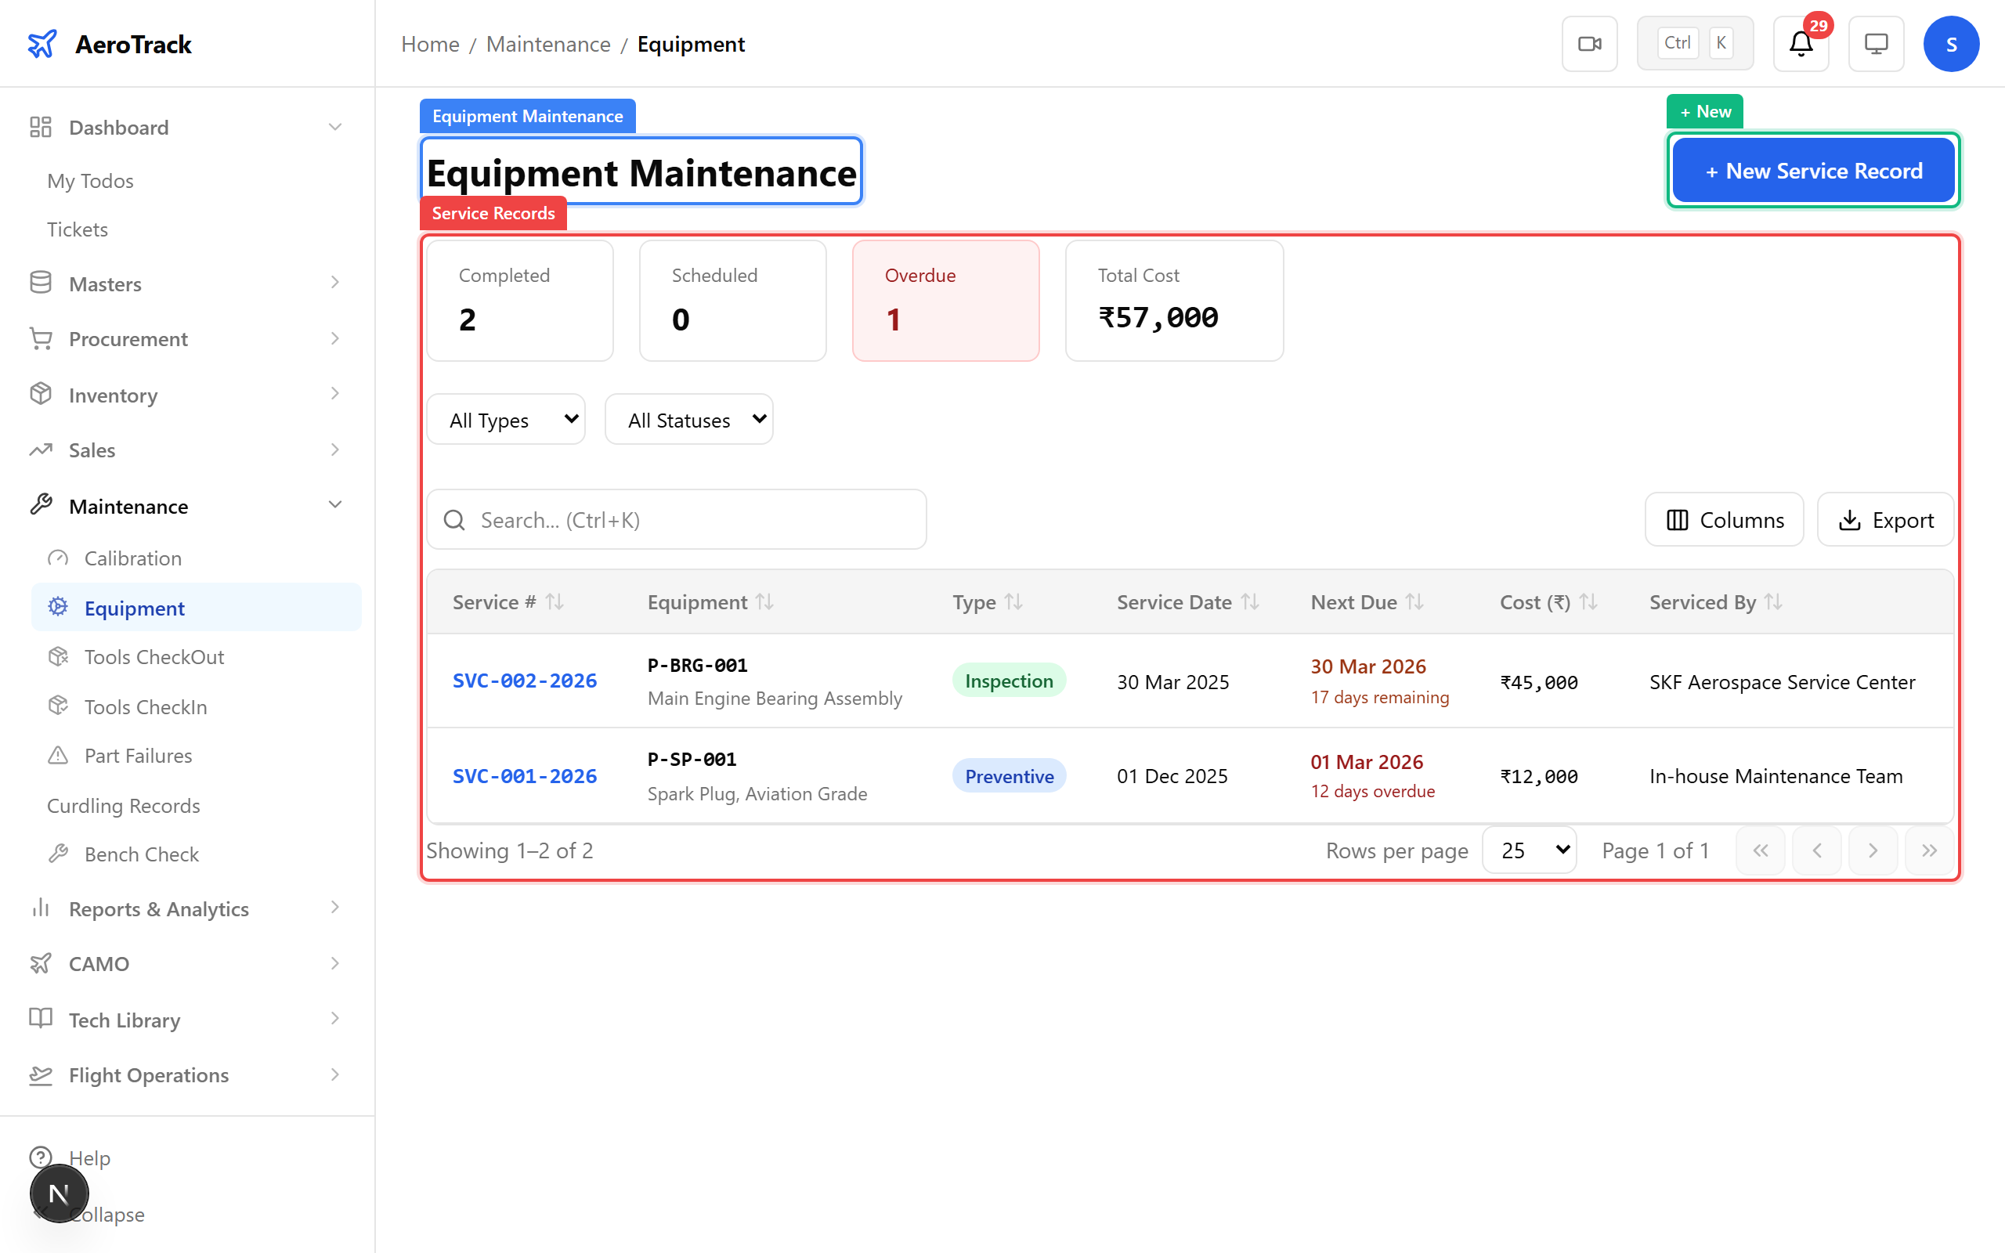
Task: Click the monitor display icon in header
Action: pos(1876,44)
